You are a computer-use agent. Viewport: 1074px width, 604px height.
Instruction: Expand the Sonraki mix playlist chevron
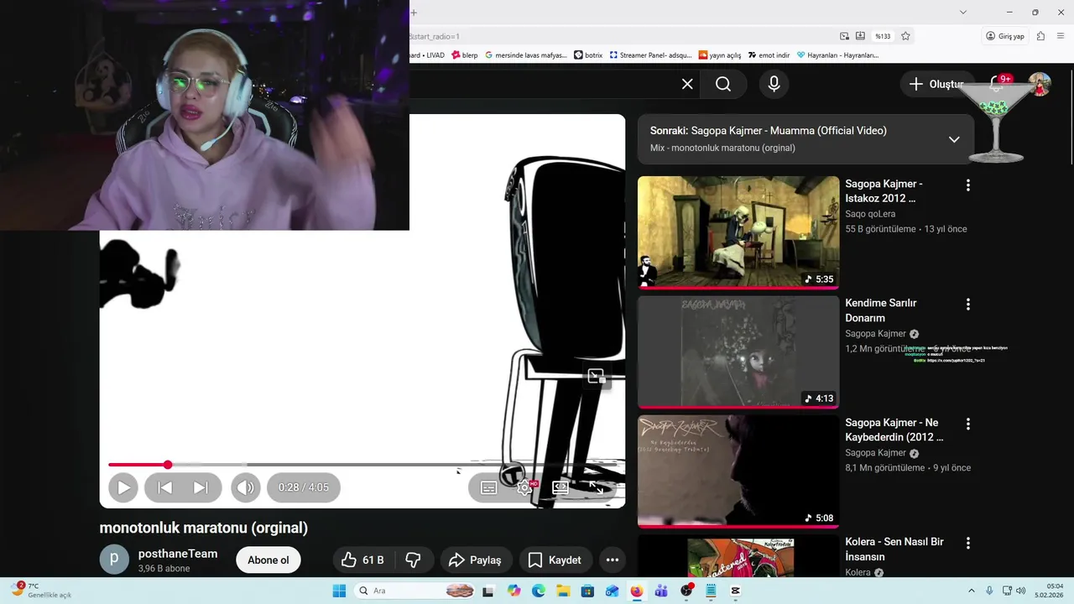(954, 139)
